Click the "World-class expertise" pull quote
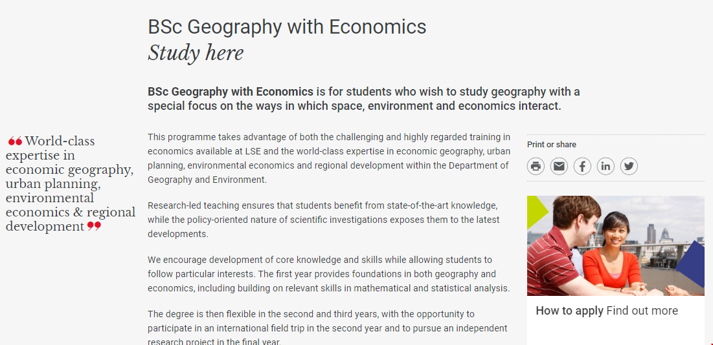The width and height of the screenshot is (713, 345). click(x=70, y=183)
